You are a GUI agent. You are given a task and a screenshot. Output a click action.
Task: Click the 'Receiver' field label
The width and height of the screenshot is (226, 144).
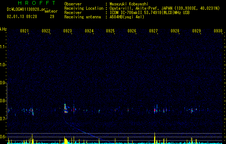[73, 13]
